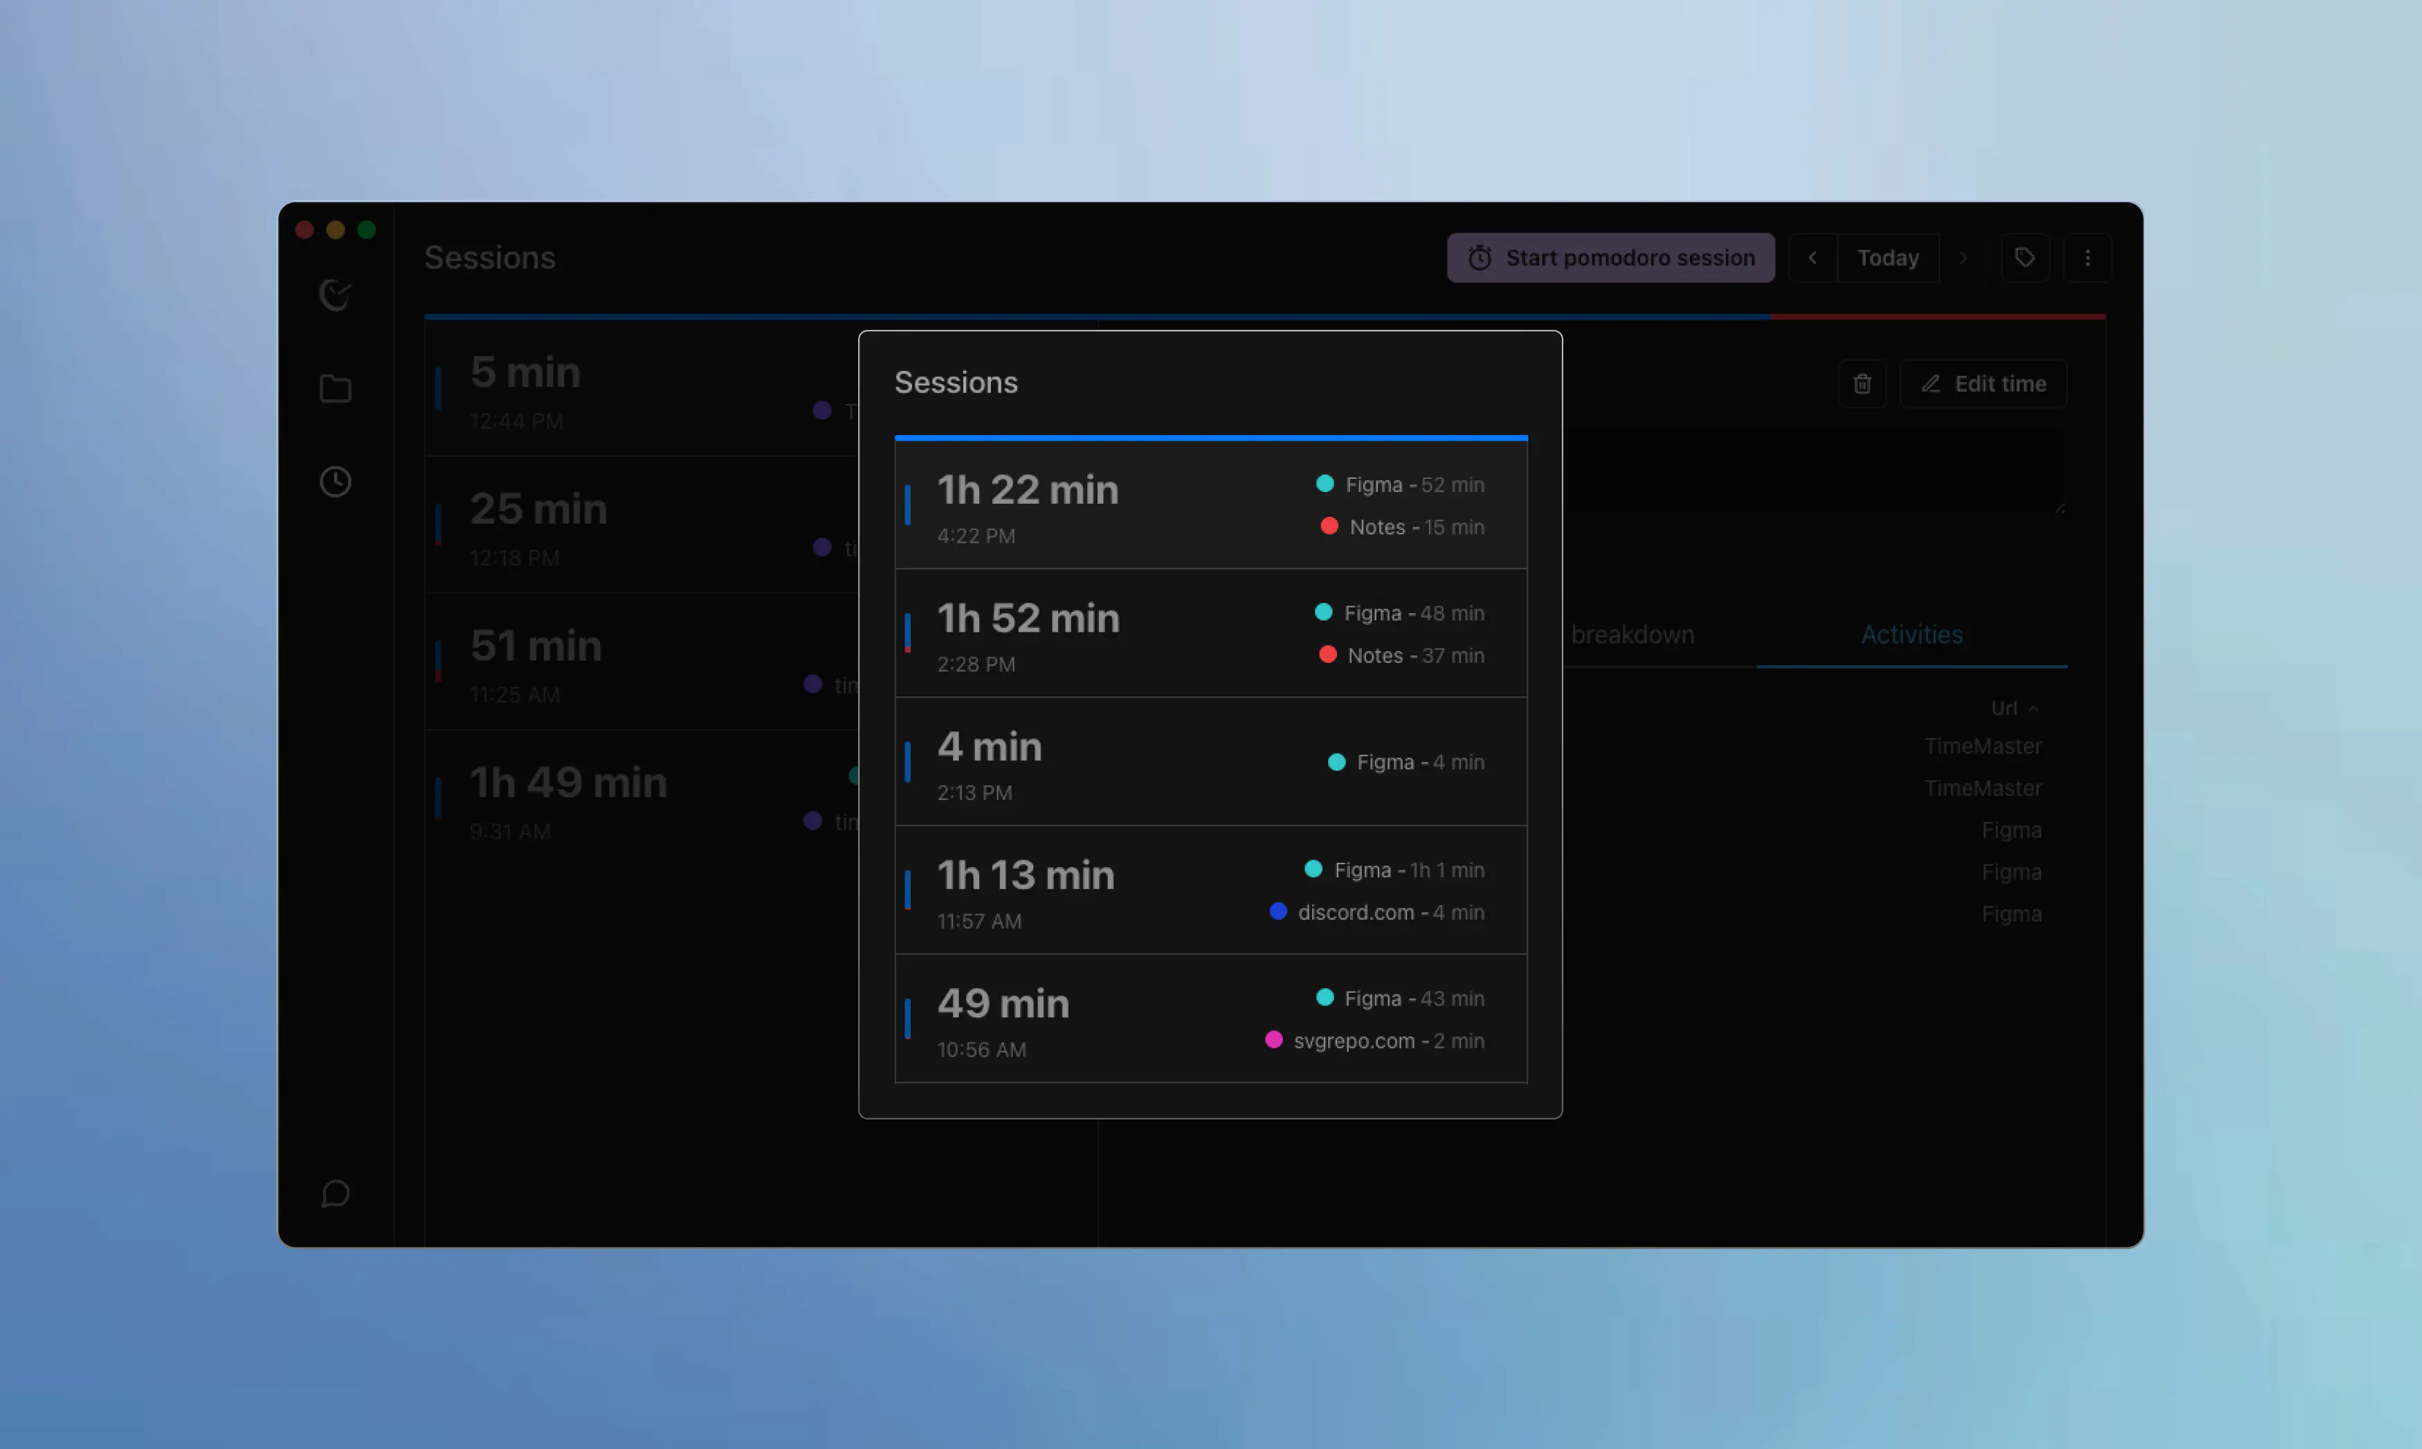Image resolution: width=2422 pixels, height=1449 pixels.
Task: Open the clock history icon in sidebar
Action: [x=335, y=482]
